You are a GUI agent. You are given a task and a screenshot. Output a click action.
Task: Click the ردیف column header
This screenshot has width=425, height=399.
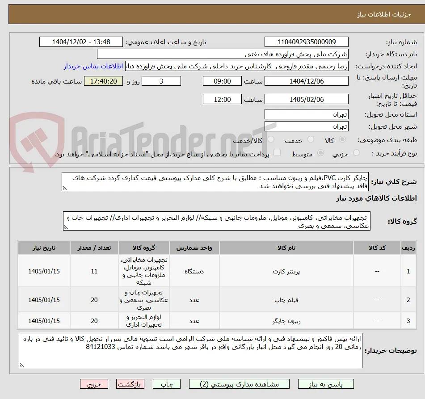[x=408, y=248]
